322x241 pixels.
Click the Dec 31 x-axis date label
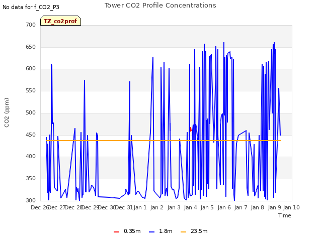point(124,207)
